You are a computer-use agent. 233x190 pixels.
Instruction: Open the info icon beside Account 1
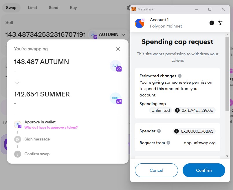coord(212,23)
